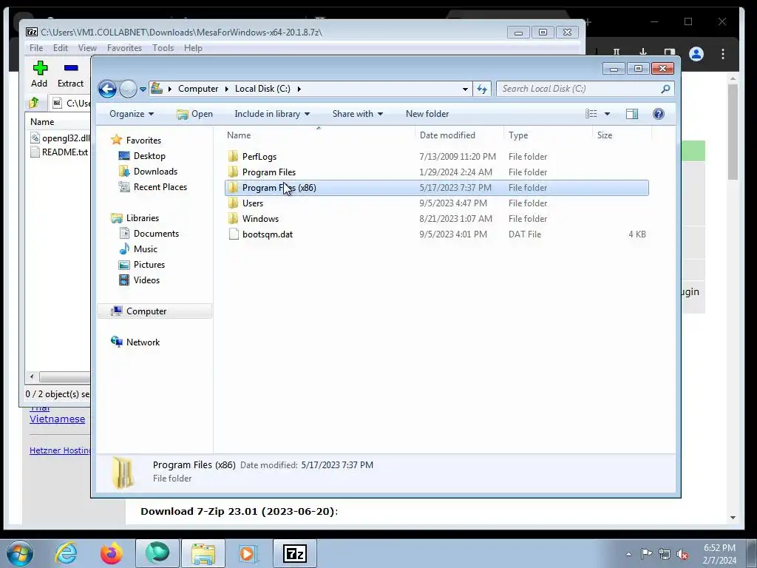Select the bootsqm.dat file icon

234,234
